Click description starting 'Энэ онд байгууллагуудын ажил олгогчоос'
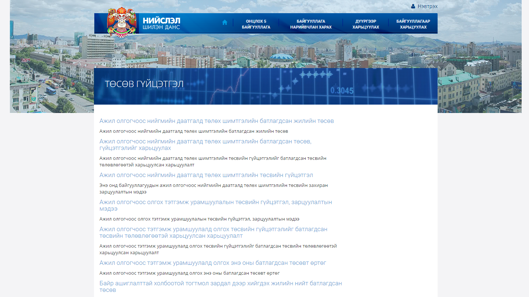Screen dimensions: 529x297 point(214,188)
